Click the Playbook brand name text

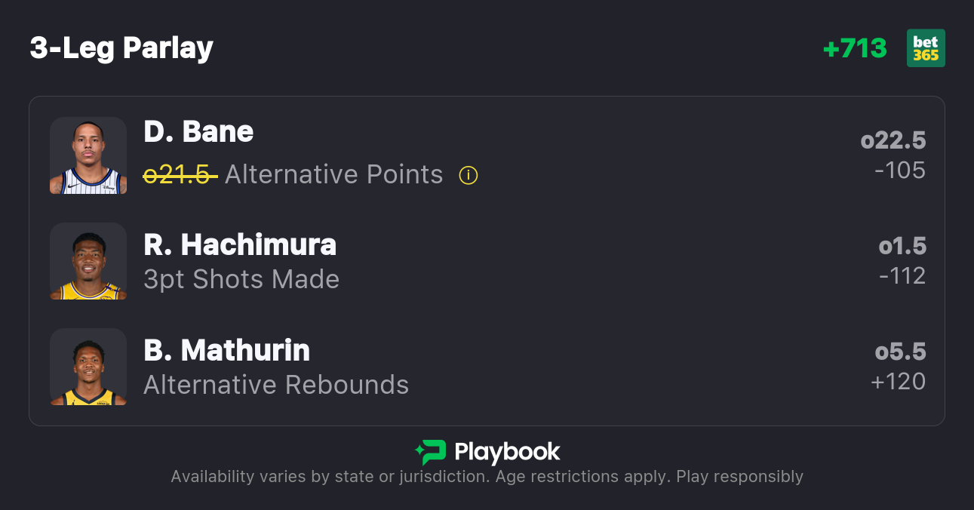point(507,453)
